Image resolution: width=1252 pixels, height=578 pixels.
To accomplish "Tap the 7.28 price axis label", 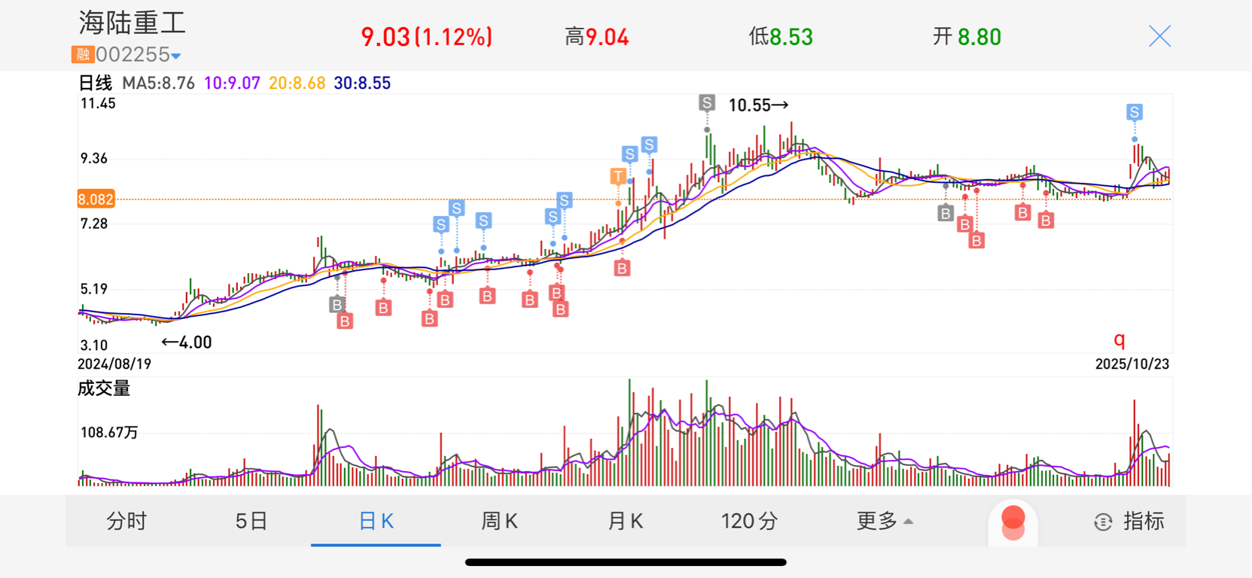I will (94, 224).
